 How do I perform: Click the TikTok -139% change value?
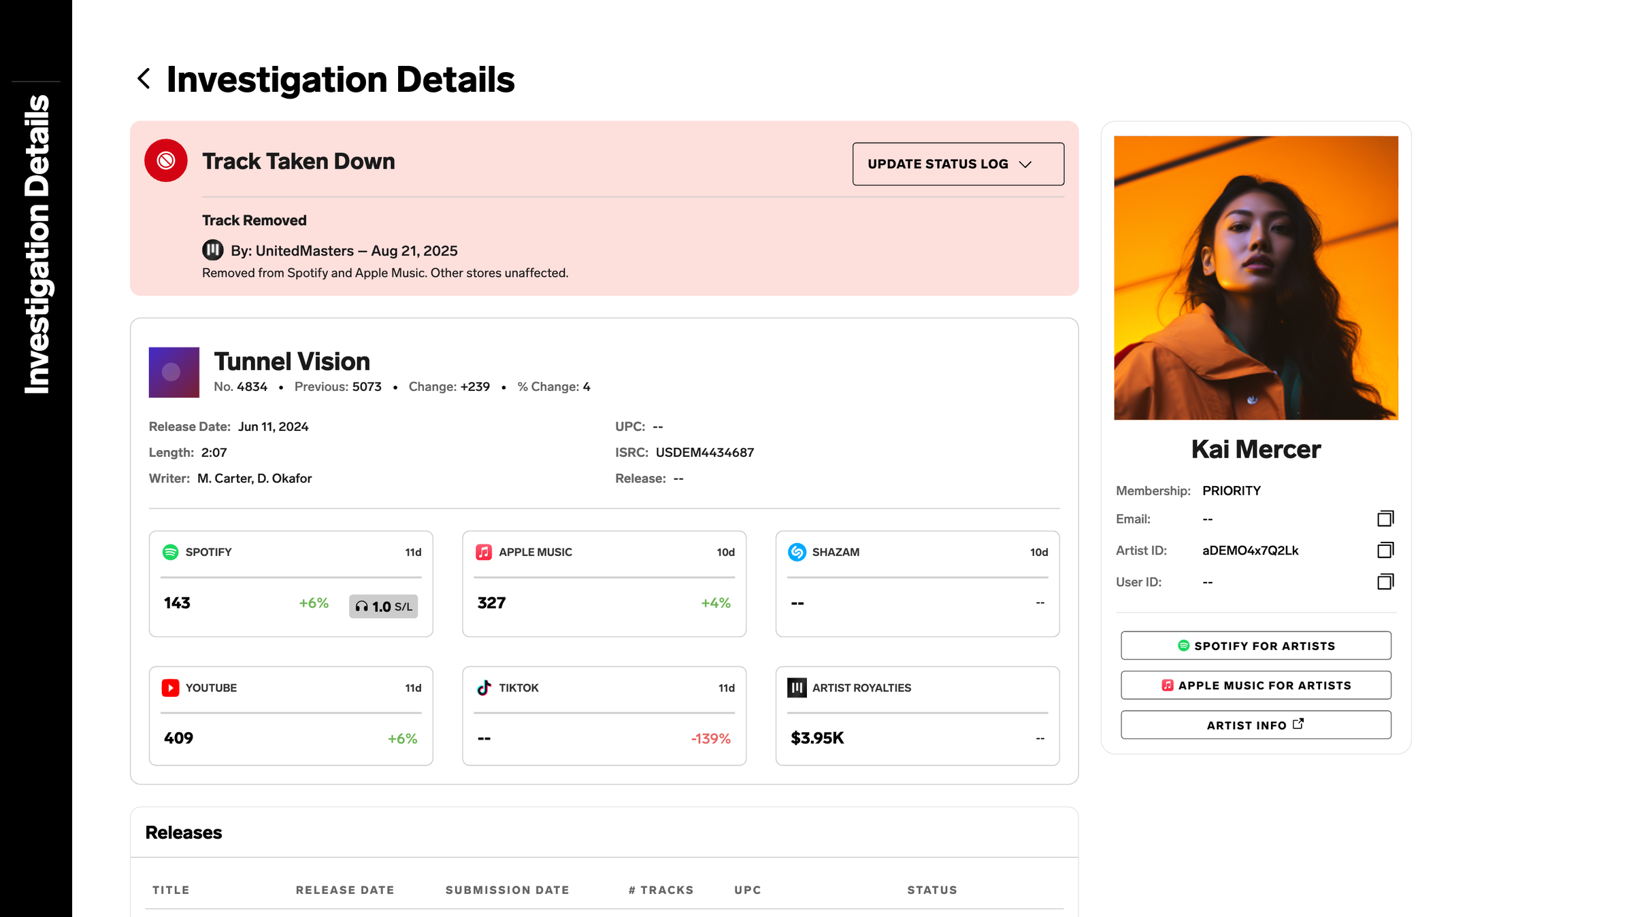pos(711,738)
